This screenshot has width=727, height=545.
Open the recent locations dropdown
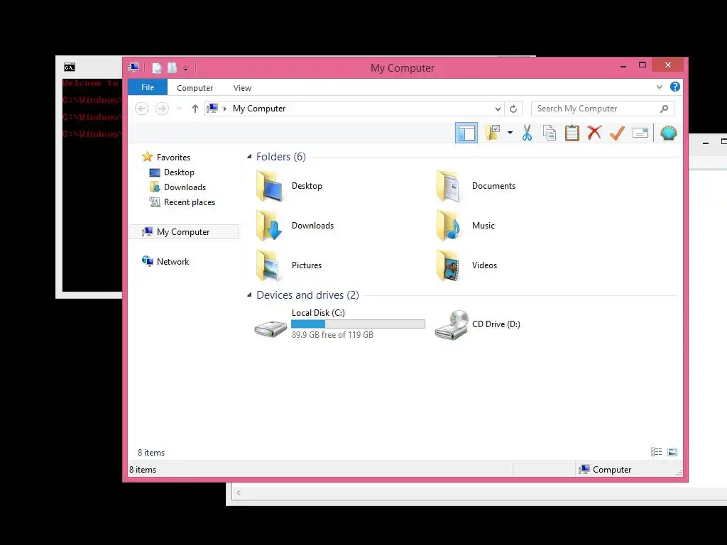click(179, 109)
